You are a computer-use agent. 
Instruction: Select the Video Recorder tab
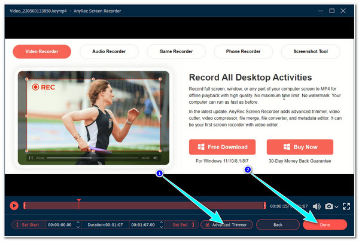(x=42, y=51)
